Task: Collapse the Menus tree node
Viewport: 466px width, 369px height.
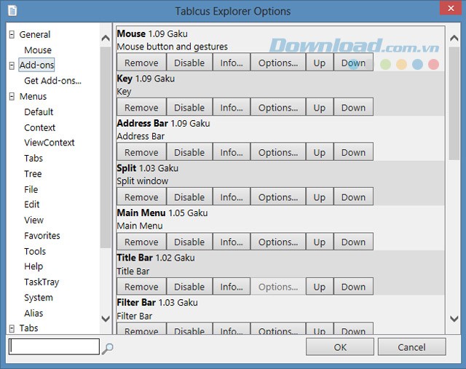Action: 12,97
